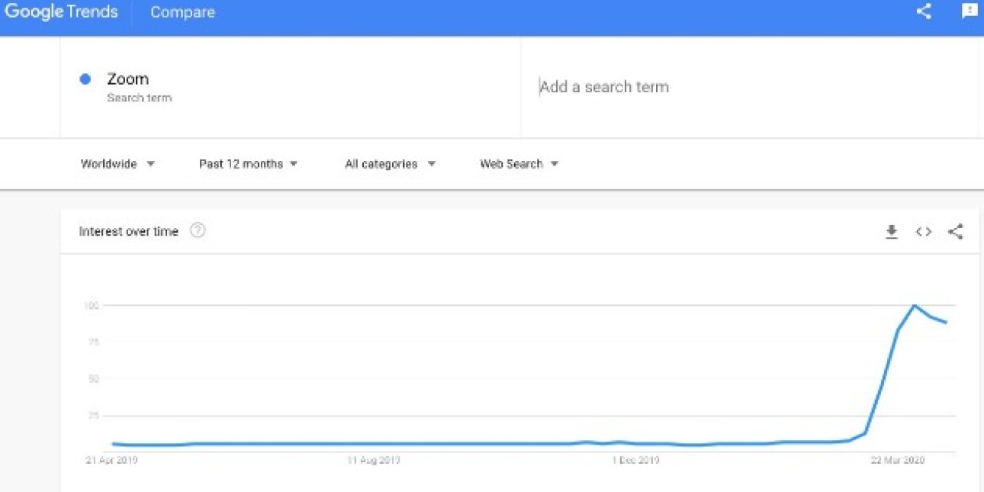This screenshot has width=984, height=492.
Task: Select the Zoom search term
Action: [128, 79]
